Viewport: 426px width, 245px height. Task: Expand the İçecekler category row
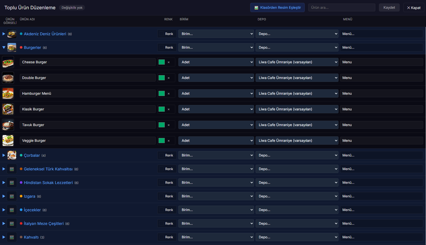pyautogui.click(x=4, y=210)
